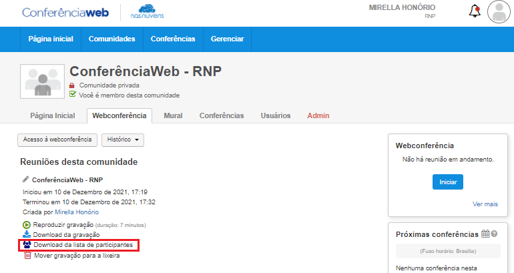Click the participants list people icon
The width and height of the screenshot is (514, 273).
27,244
